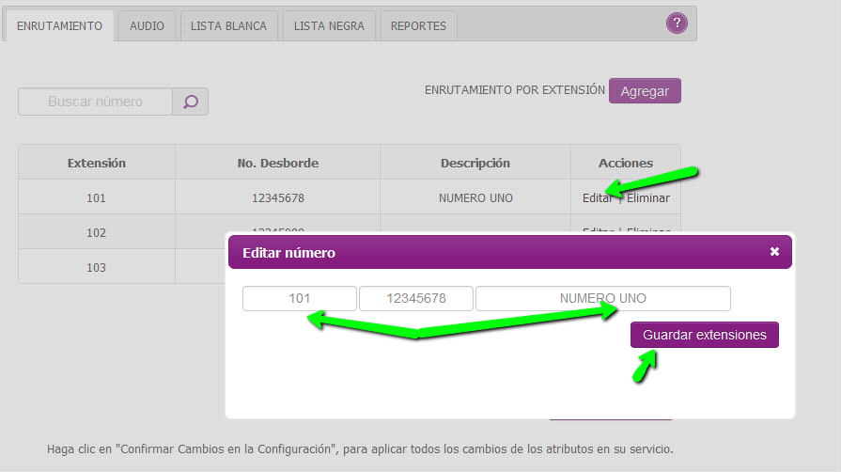Select the No. Desborde column header
Viewport: 841px width, 472px height.
(x=278, y=163)
